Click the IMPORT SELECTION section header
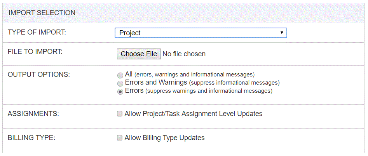Screen dimensions: 368x156 coord(42,13)
